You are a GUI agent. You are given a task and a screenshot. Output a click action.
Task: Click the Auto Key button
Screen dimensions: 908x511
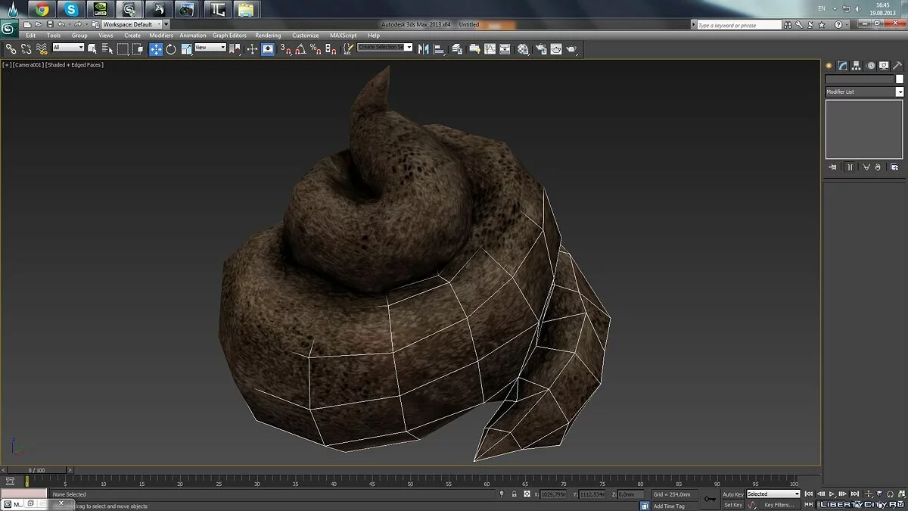click(732, 494)
